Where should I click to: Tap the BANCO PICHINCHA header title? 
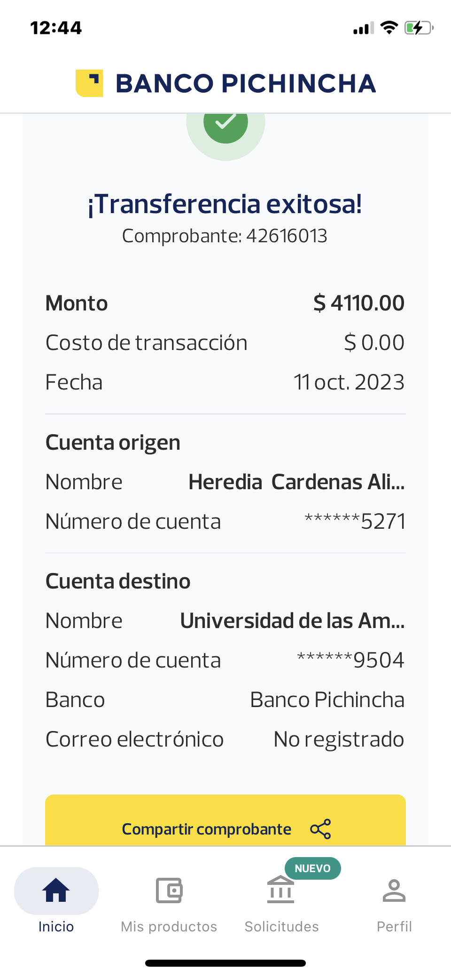click(245, 83)
